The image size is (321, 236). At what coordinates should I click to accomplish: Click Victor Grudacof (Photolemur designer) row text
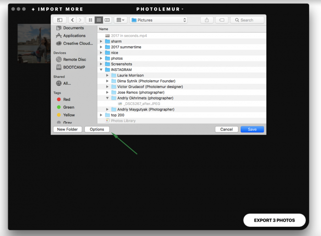click(150, 87)
